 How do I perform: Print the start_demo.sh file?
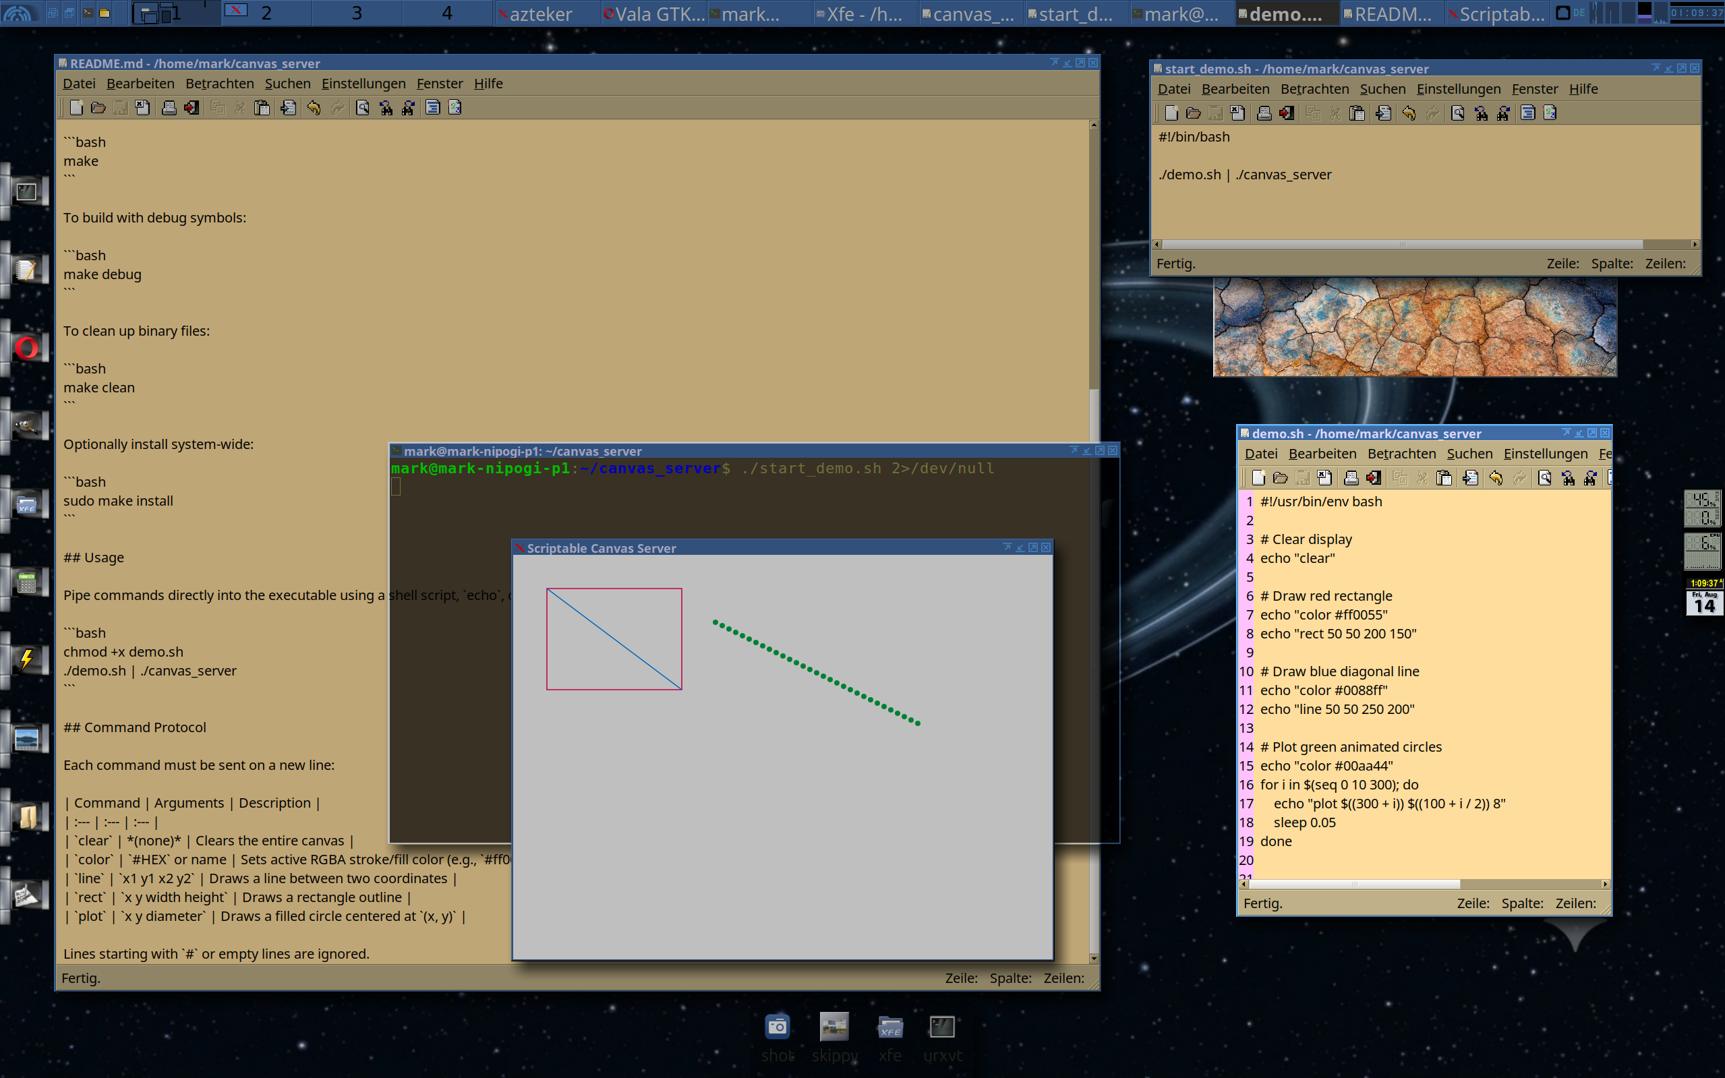[1264, 113]
